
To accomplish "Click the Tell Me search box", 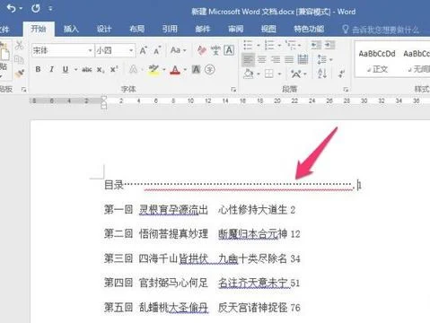I will point(381,30).
